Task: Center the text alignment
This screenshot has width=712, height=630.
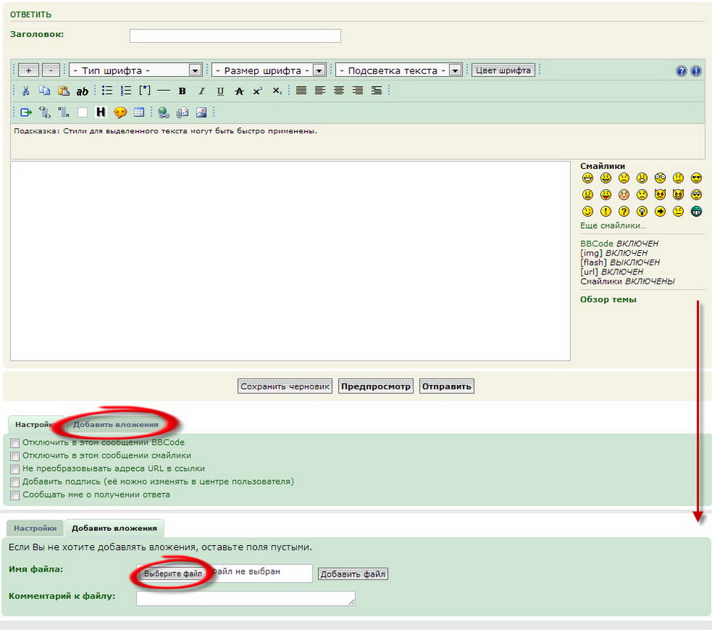Action: pyautogui.click(x=339, y=91)
